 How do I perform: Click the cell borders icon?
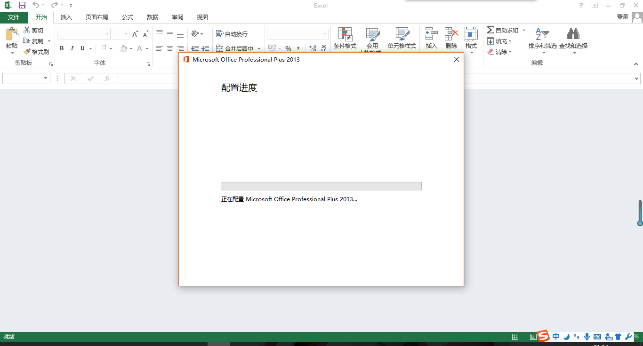click(103, 48)
